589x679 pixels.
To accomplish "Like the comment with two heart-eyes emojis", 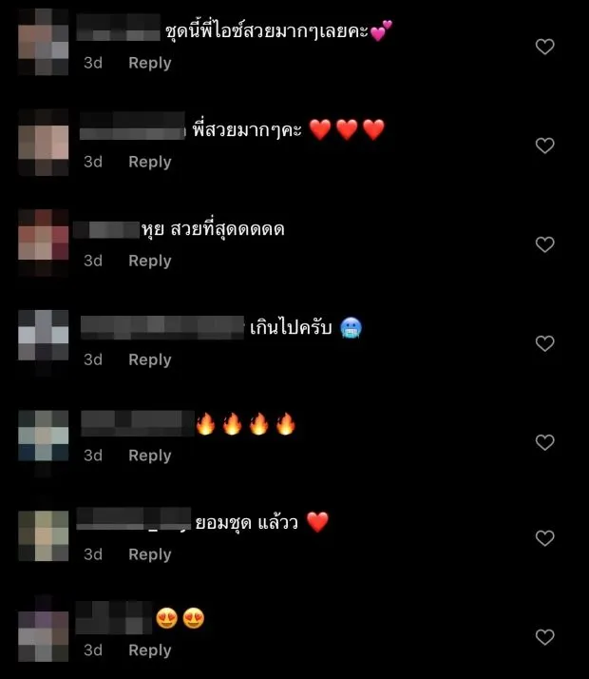I will coord(545,637).
